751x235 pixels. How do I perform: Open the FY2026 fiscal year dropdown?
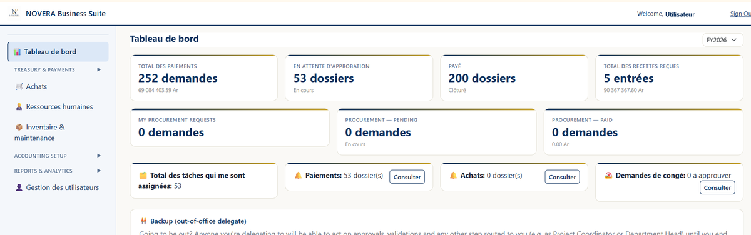coord(723,40)
